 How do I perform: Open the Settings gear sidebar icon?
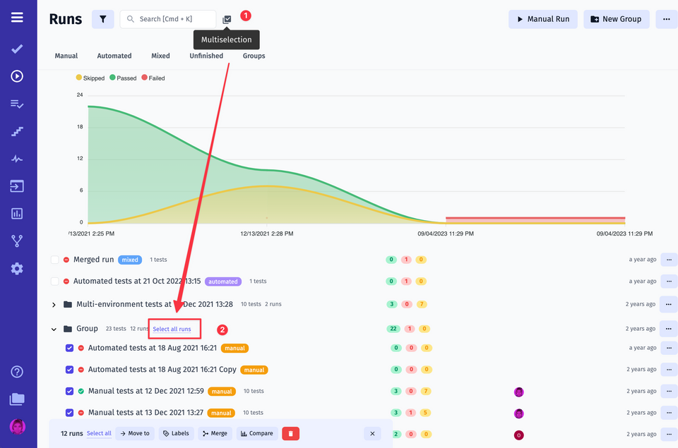tap(17, 269)
